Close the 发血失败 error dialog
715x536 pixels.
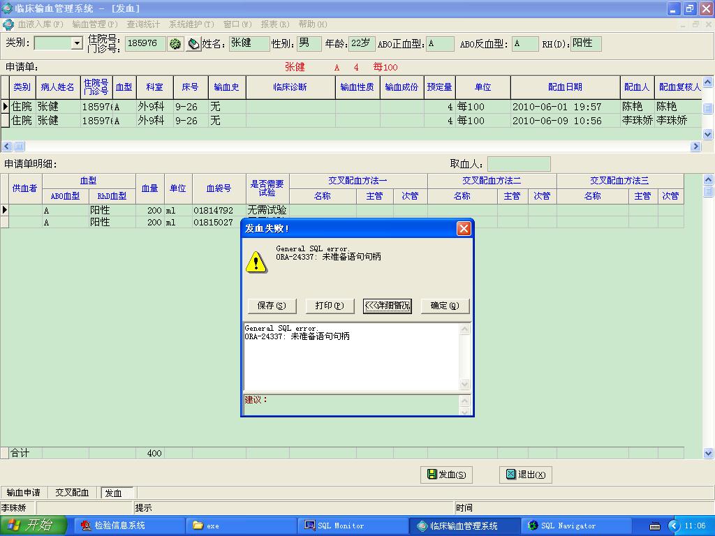click(x=464, y=228)
